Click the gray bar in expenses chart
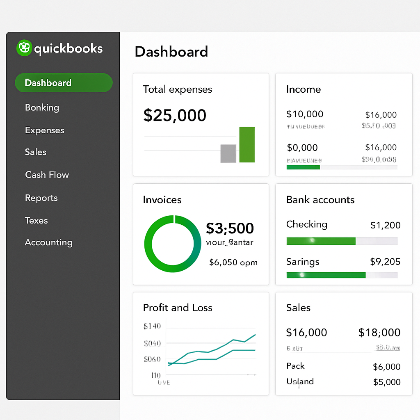The image size is (420, 420). coord(228,153)
